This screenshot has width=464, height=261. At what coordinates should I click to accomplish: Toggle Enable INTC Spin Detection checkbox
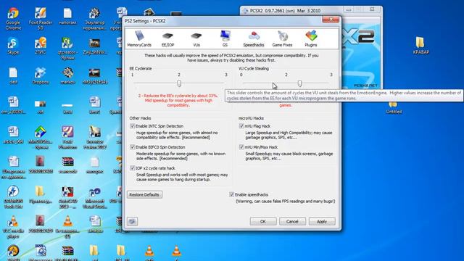(132, 126)
